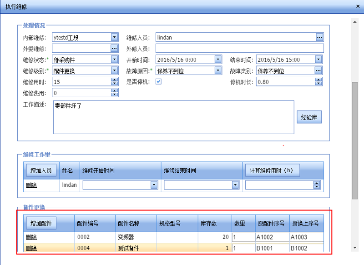The width and height of the screenshot is (364, 265).
Task: Delete the lindan row via 删除 link
Action: (31, 185)
